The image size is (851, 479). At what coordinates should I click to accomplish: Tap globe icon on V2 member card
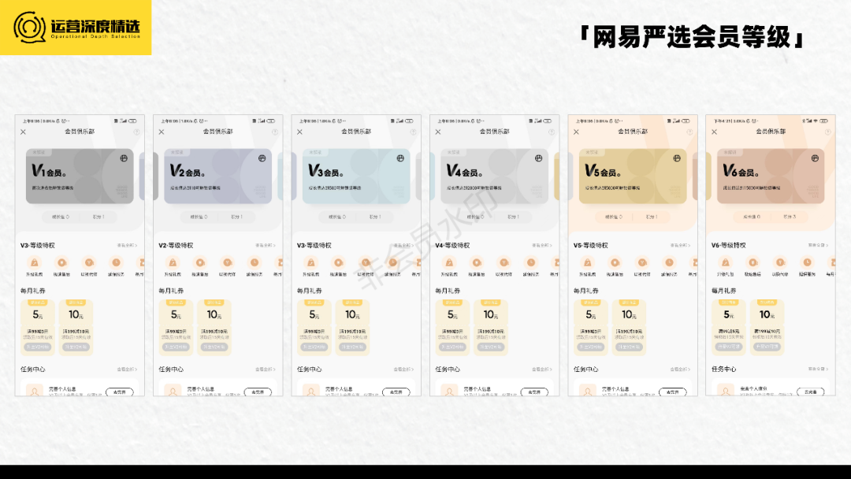pos(262,158)
